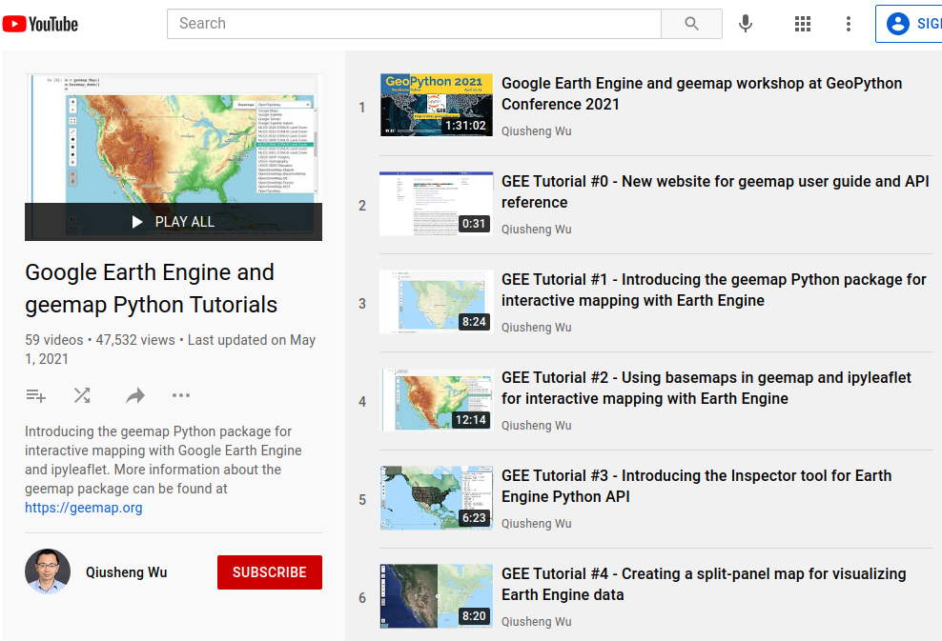Open GEE Tutorial #3 thumbnail
942x641 pixels.
[436, 498]
